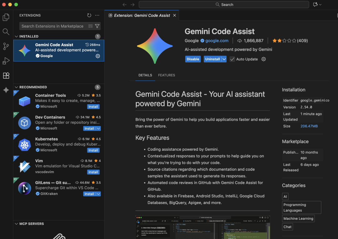Screen dimensions: 338x239
Task: Clear extensions search results icon
Action: coord(90,26)
